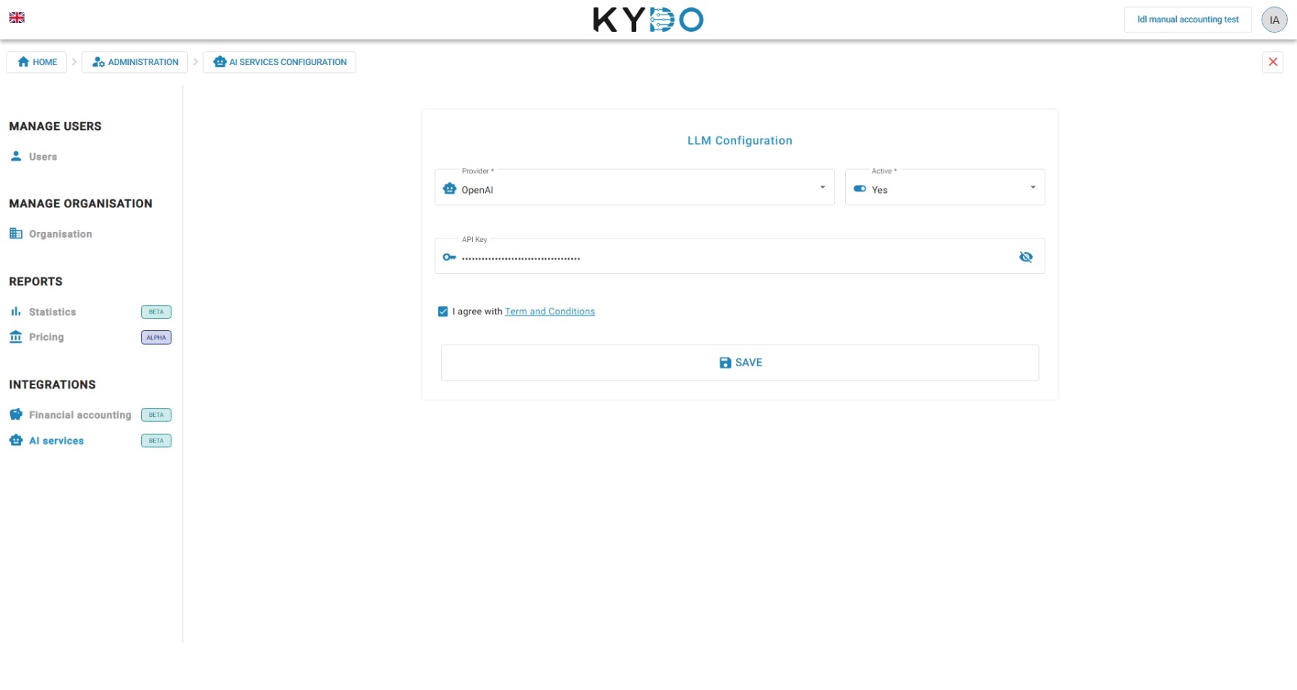Select AI Services Configuration breadcrumb
1297x690 pixels.
279,62
